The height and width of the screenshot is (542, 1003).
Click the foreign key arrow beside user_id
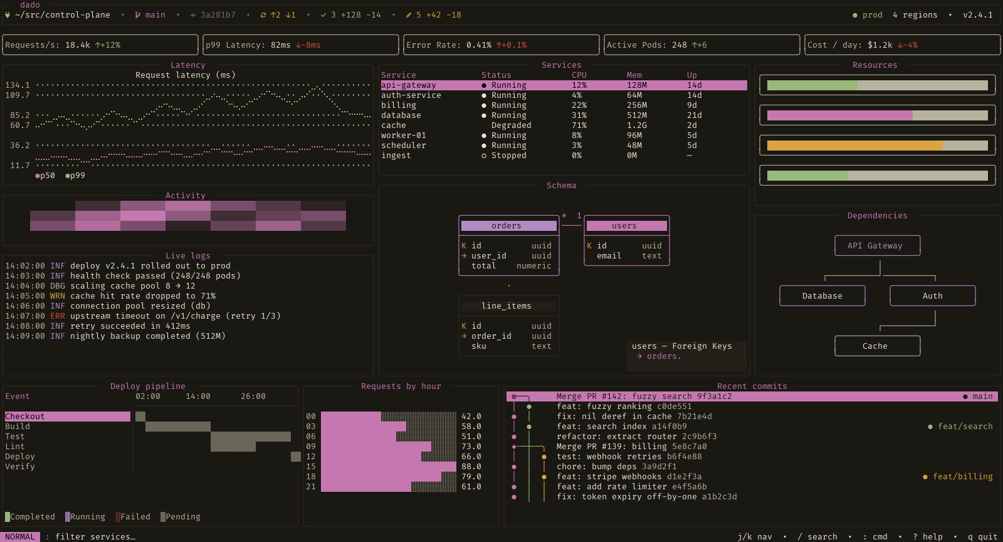coord(464,256)
